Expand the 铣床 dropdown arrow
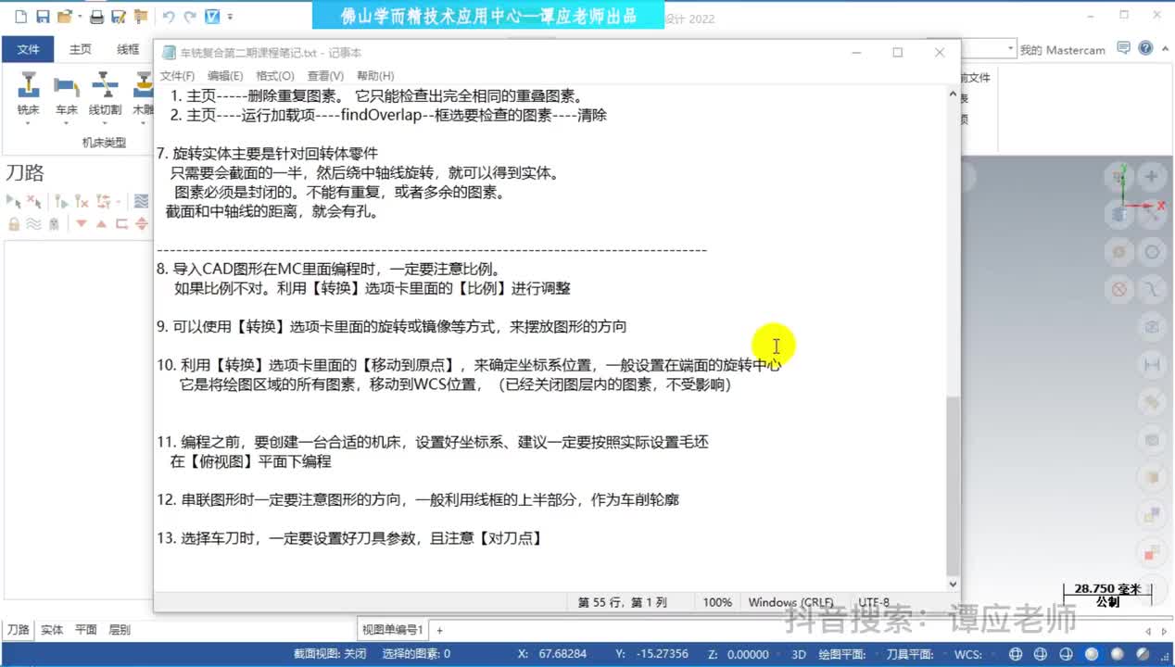This screenshot has height=667, width=1175. point(29,122)
